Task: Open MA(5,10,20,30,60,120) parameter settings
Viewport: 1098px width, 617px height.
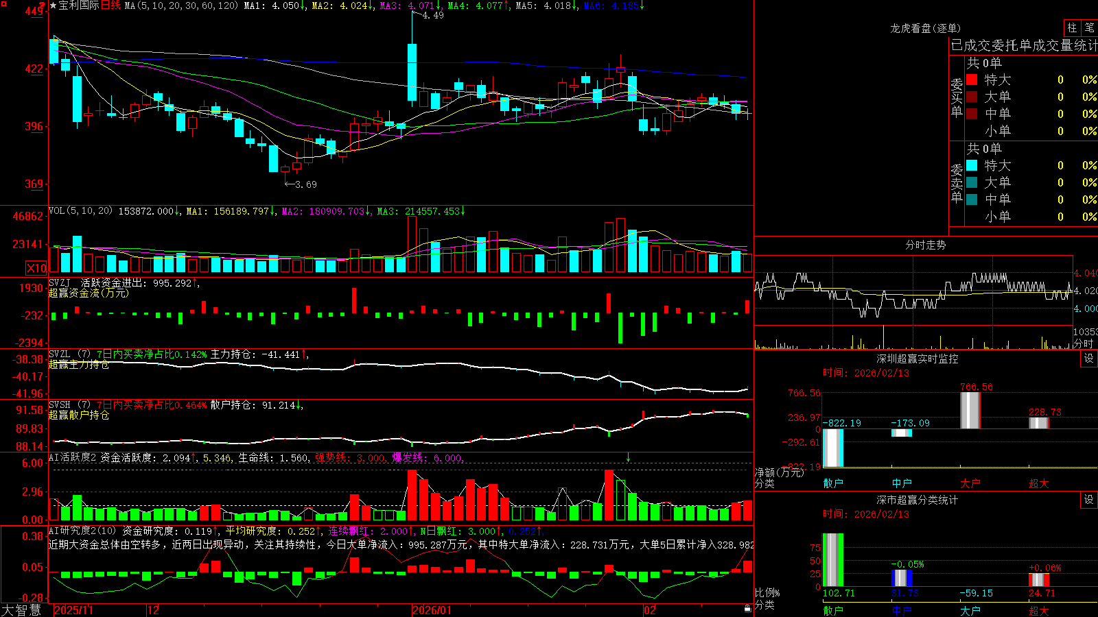Action: [x=181, y=5]
